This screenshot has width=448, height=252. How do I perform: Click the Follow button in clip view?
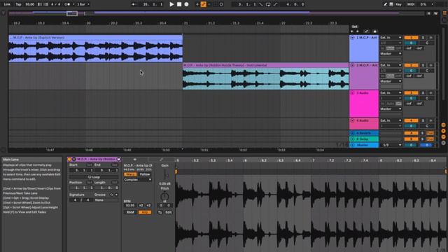145,174
